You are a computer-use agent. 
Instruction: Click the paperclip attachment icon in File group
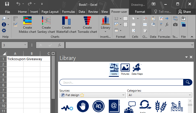tap(183, 18)
